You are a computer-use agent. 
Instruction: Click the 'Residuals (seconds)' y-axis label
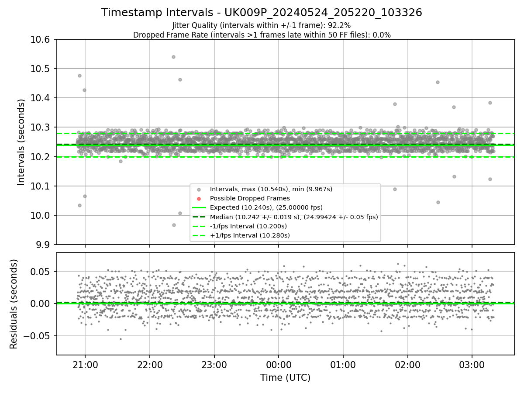click(14, 304)
